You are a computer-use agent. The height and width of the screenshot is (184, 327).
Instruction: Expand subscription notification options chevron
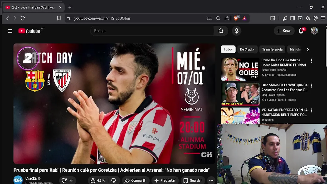tap(71, 180)
